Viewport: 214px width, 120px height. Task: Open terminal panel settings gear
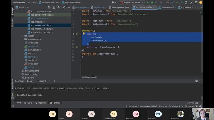[196, 81]
